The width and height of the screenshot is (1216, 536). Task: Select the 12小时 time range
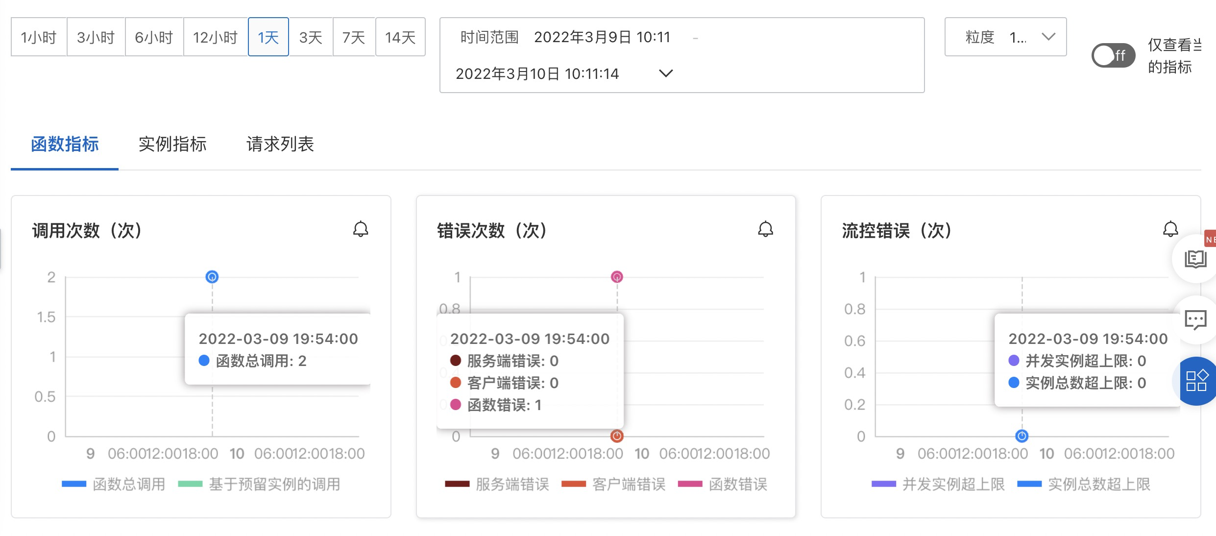(x=216, y=37)
